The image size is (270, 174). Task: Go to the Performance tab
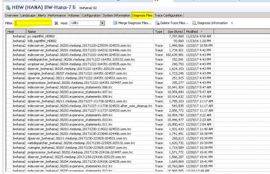[57, 15]
